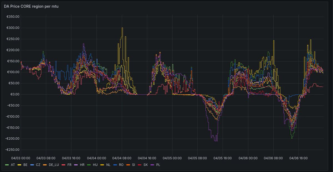
Task: Click the -€200.00 y-axis label
Action: coord(12,139)
